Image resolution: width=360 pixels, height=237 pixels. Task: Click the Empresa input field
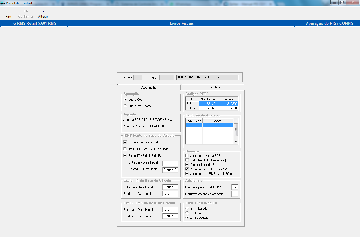(138, 77)
